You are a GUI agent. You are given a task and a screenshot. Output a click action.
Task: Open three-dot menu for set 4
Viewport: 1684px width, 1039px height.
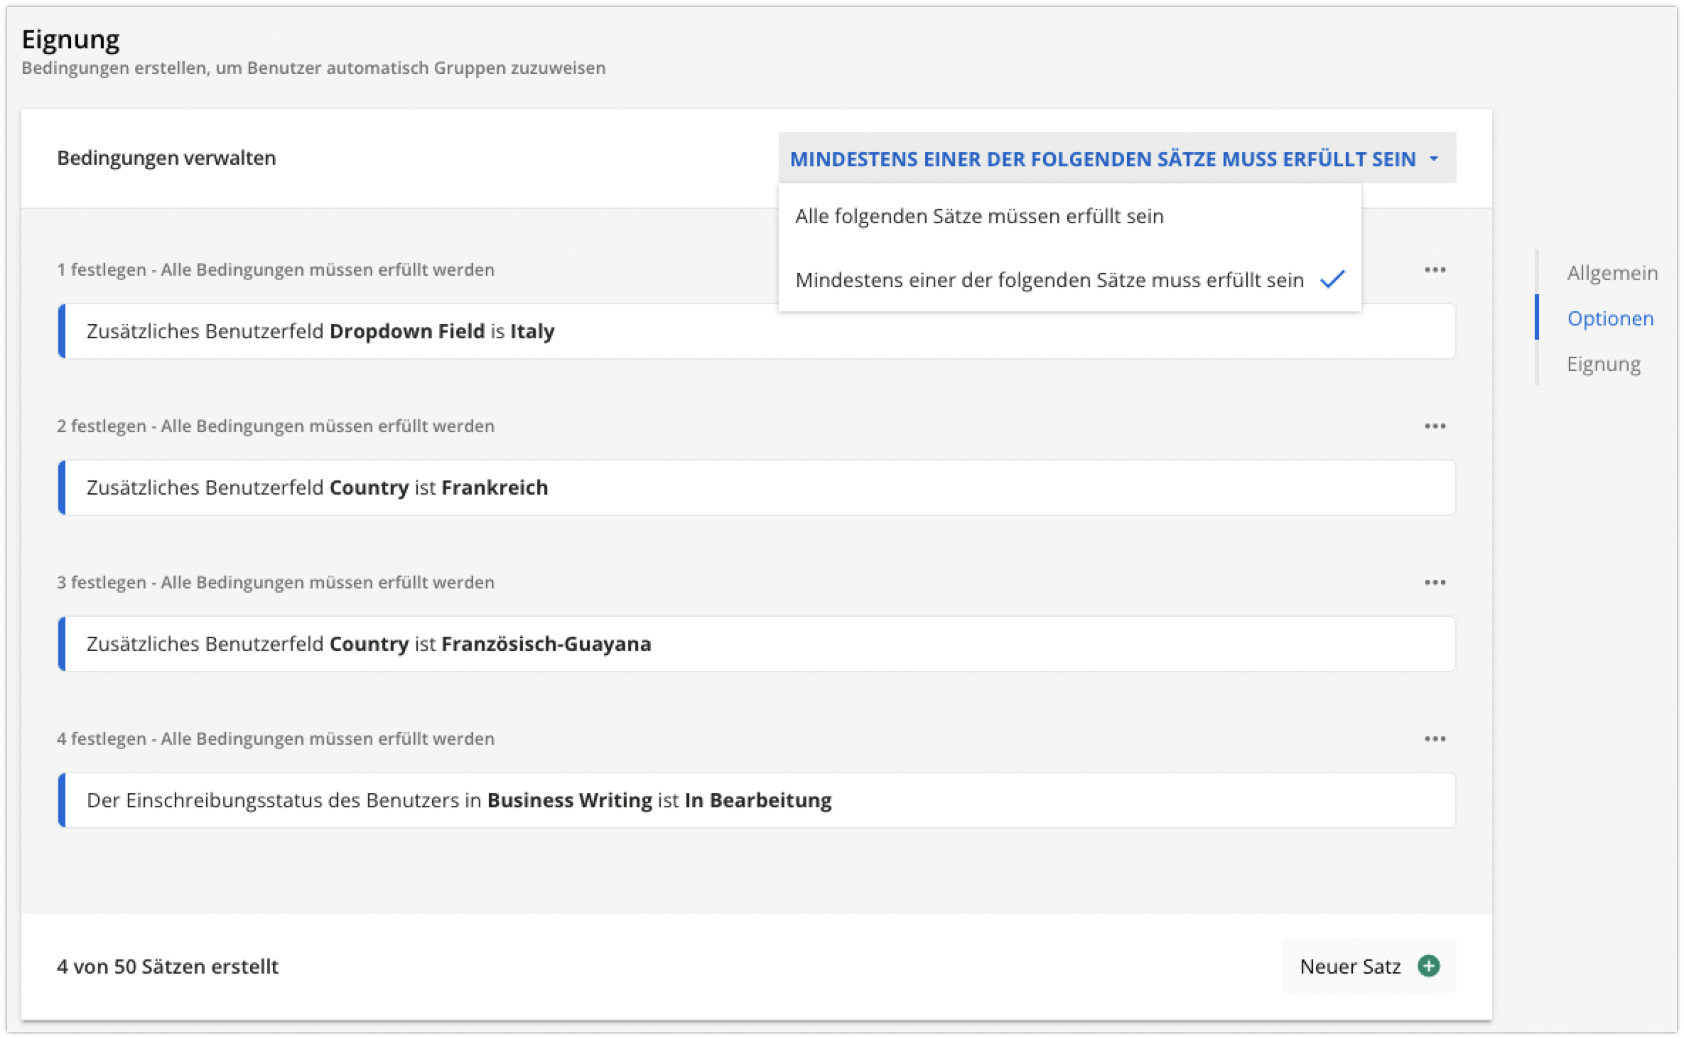[1435, 739]
